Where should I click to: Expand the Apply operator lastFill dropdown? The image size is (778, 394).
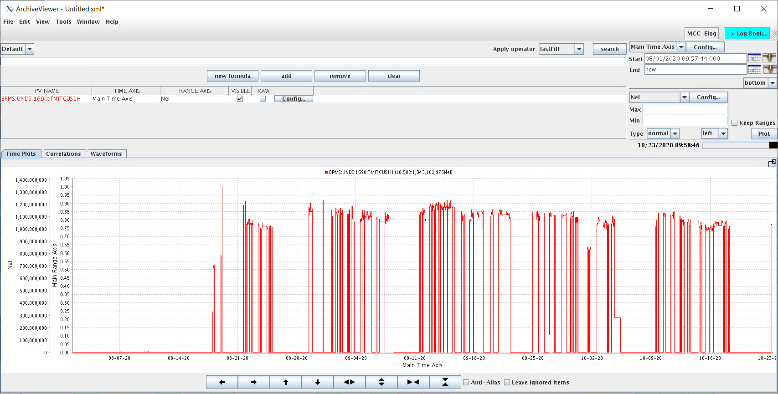579,49
